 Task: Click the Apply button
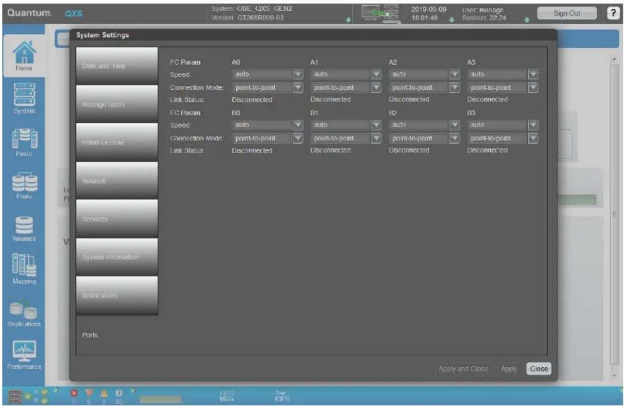tap(509, 369)
